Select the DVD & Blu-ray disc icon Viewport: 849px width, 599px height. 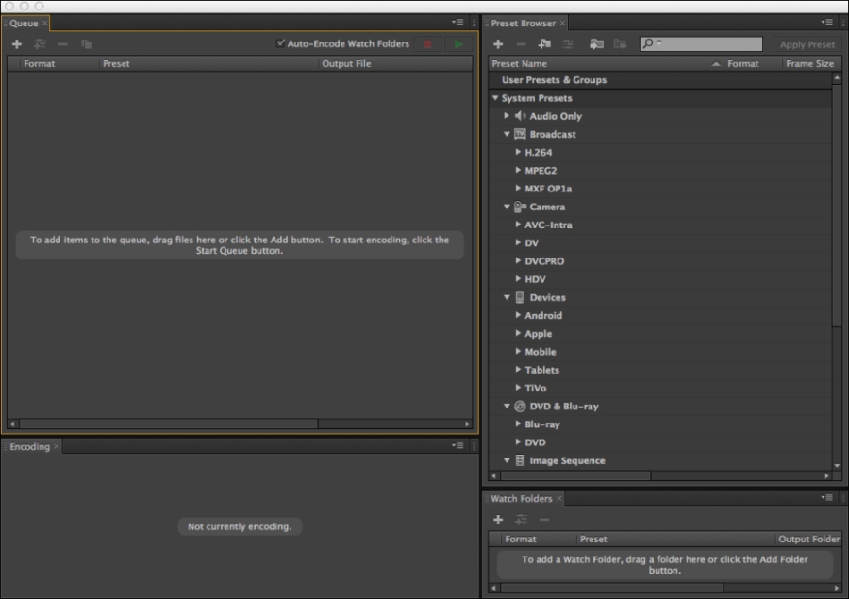click(520, 406)
